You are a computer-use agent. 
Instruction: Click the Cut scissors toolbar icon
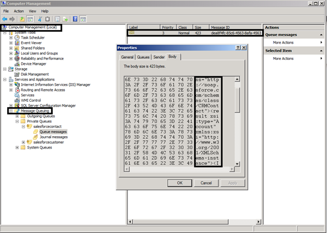point(40,19)
